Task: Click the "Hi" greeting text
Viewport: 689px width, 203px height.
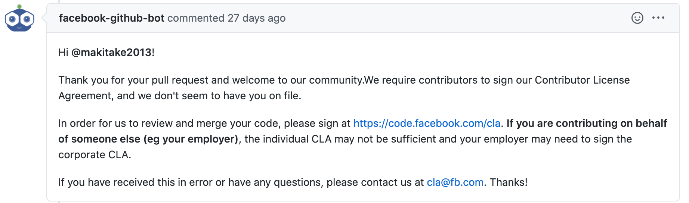Action: (63, 52)
